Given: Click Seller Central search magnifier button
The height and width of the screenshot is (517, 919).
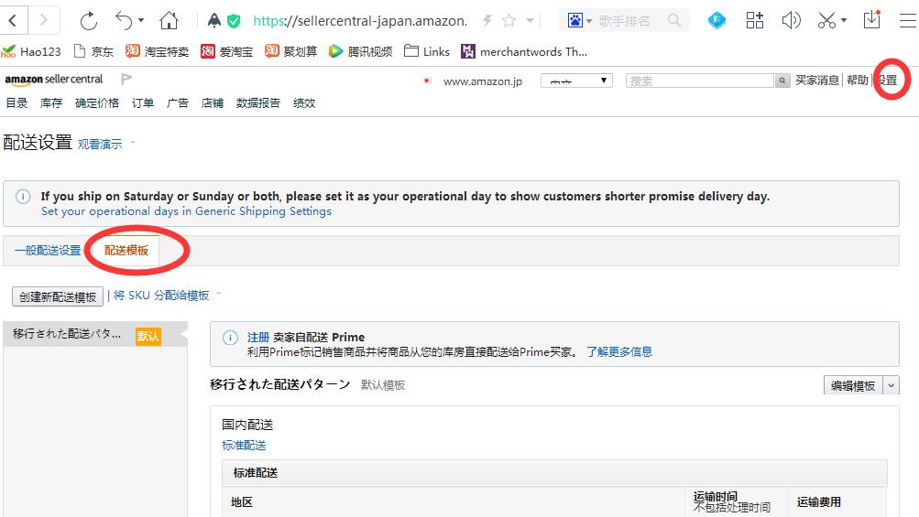Looking at the screenshot, I should [782, 81].
